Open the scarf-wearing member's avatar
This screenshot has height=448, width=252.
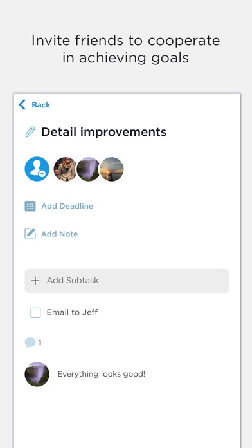click(x=66, y=169)
